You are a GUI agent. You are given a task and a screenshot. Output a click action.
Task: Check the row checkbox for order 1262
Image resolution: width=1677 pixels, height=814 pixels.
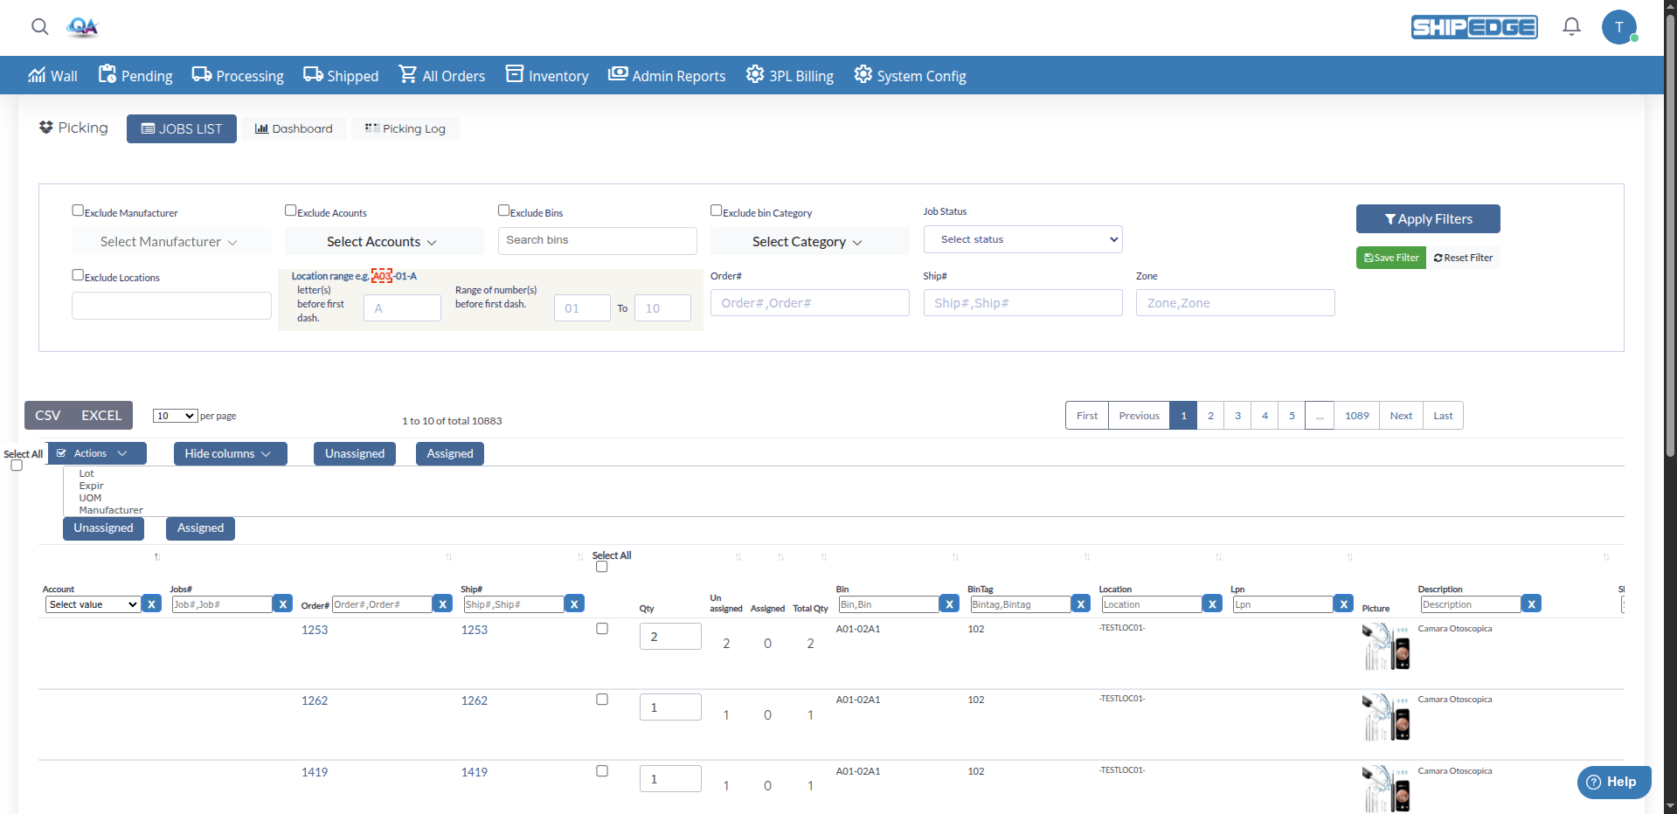602,700
